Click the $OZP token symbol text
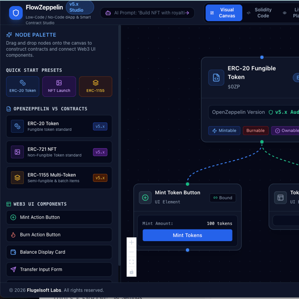 (234, 87)
